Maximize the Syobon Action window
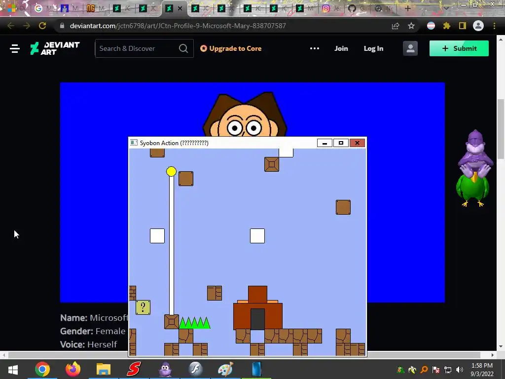The width and height of the screenshot is (505, 379). [x=341, y=143]
